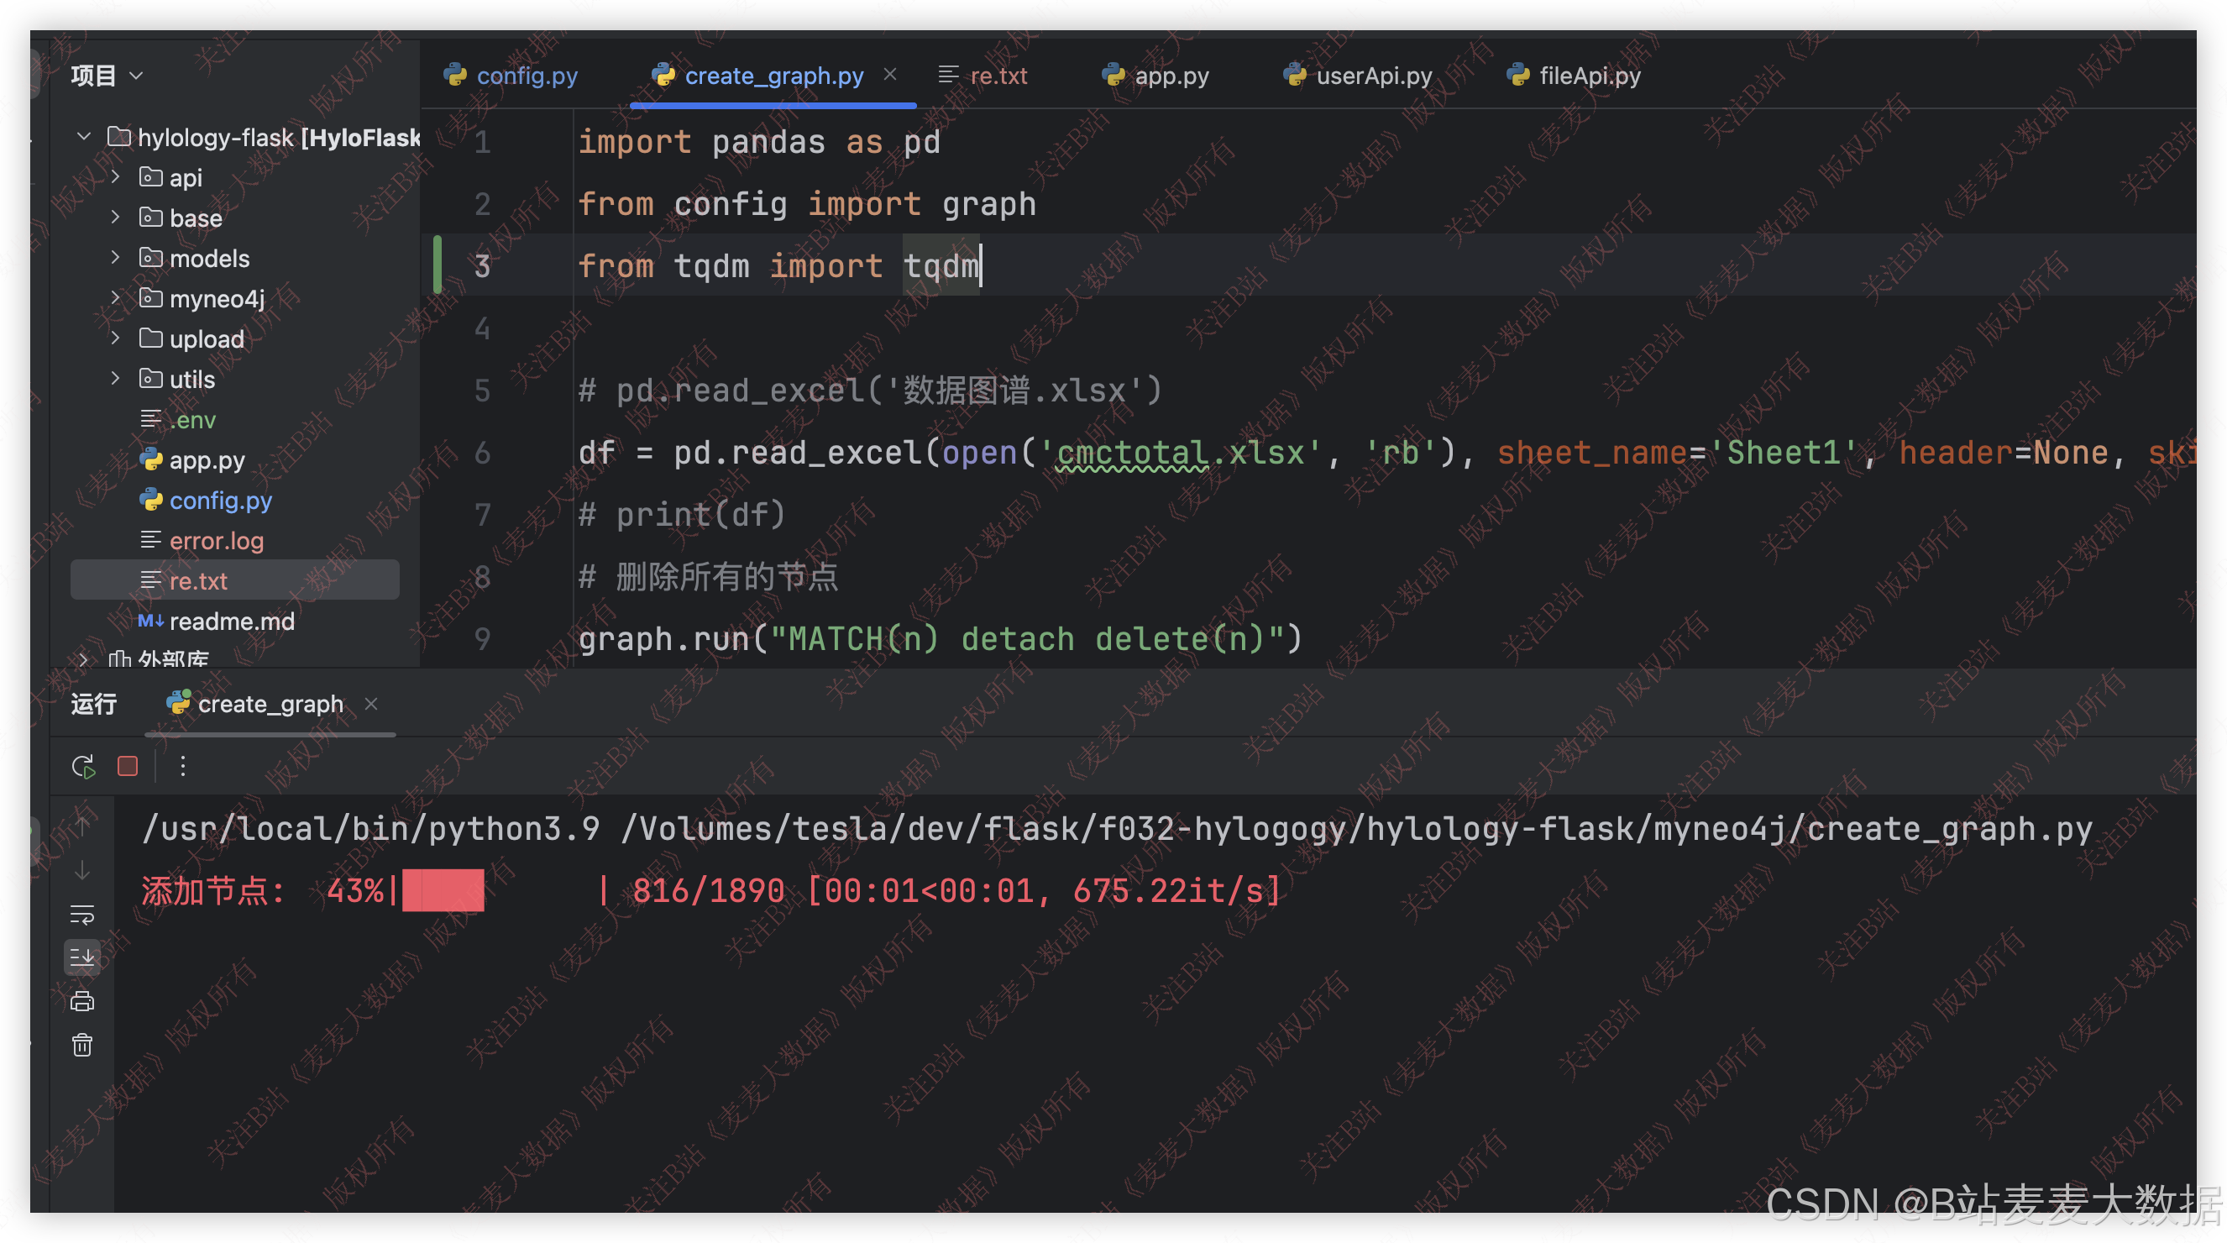
Task: Stop the running process
Action: [127, 766]
